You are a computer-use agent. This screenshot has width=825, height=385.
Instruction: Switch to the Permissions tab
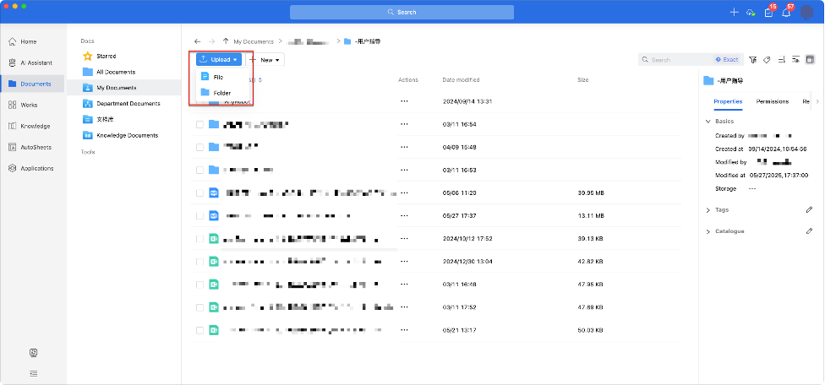point(772,101)
